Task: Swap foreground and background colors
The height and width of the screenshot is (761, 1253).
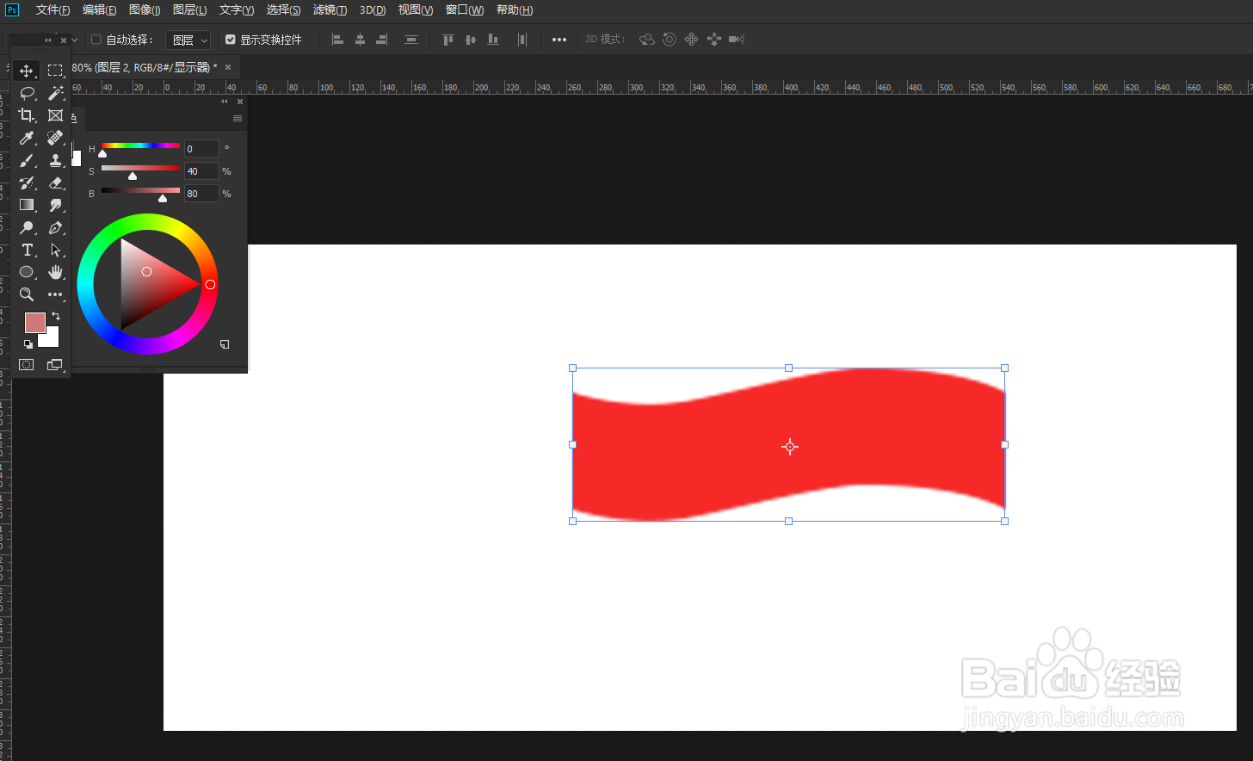Action: click(x=56, y=316)
